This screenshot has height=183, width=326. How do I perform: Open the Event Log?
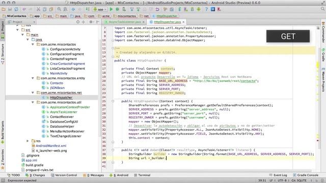pos(278,175)
